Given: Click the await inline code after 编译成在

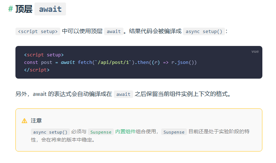Looking at the screenshot, I should (x=123, y=94).
